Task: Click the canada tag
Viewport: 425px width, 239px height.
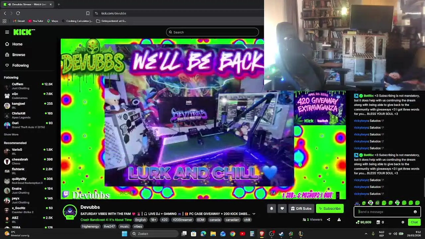Action: 215,220
